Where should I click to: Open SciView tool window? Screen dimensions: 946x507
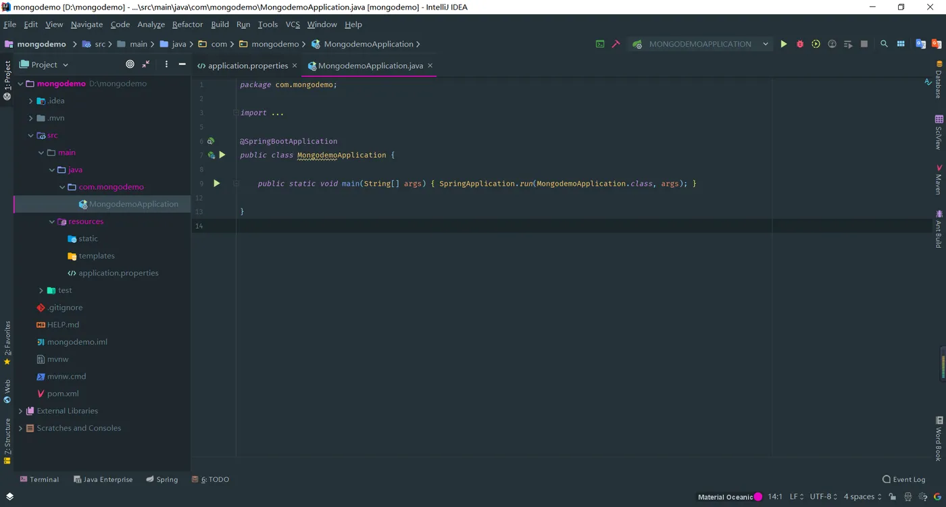point(939,132)
